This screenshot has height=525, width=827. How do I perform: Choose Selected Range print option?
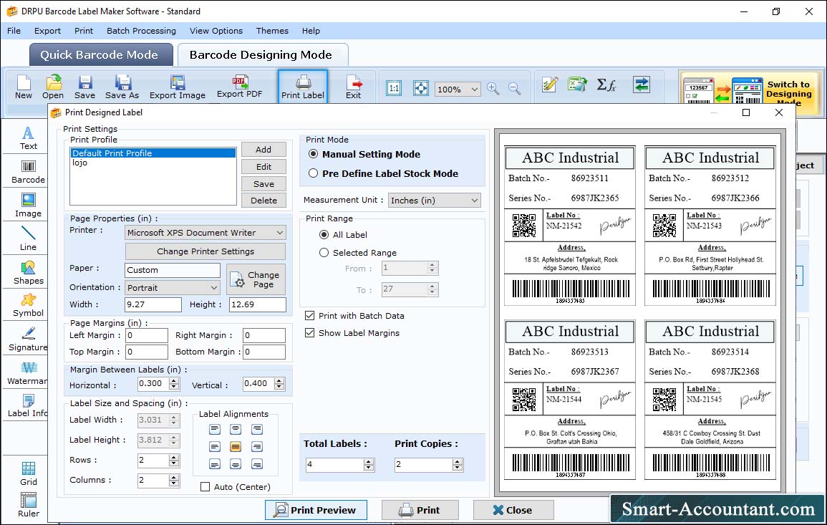click(324, 253)
